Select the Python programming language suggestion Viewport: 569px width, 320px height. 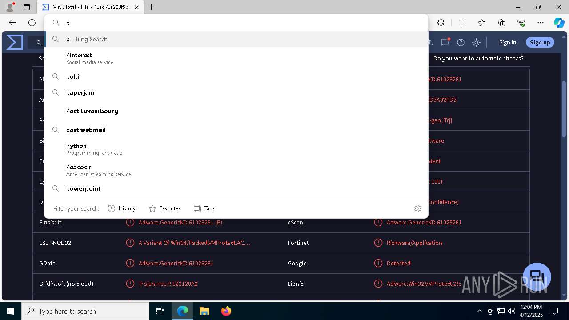click(236, 149)
